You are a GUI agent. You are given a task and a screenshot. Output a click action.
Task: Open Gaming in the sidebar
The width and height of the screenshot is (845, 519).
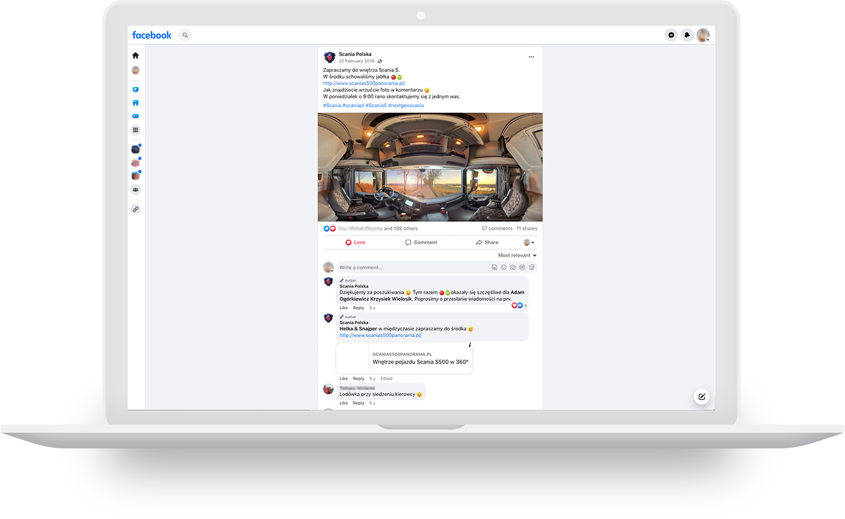tap(136, 116)
